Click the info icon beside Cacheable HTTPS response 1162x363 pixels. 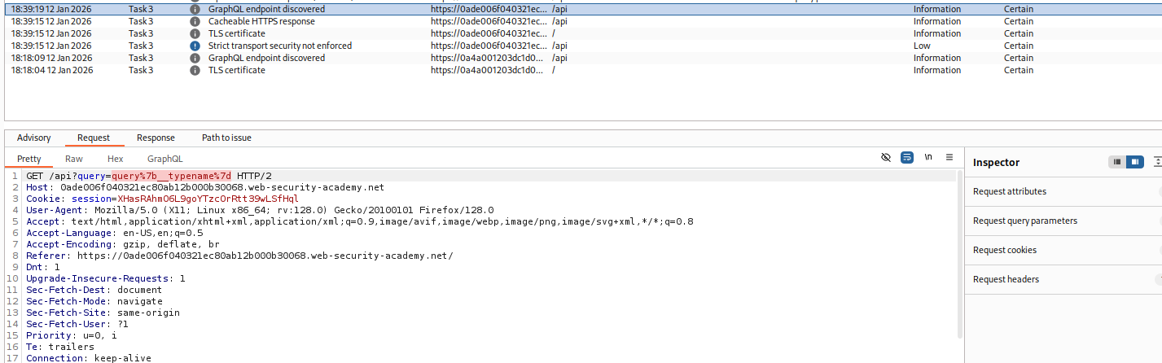coord(195,22)
